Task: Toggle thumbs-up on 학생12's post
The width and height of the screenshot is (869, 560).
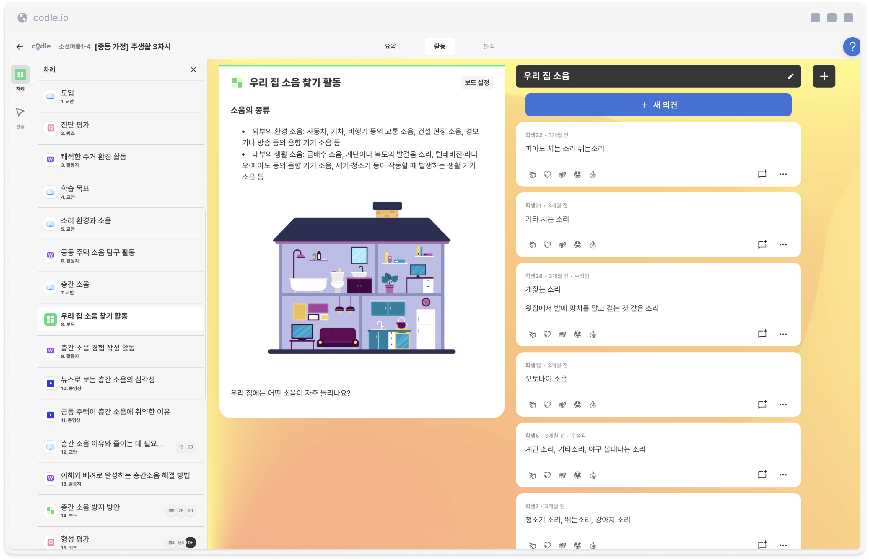Action: coord(593,405)
